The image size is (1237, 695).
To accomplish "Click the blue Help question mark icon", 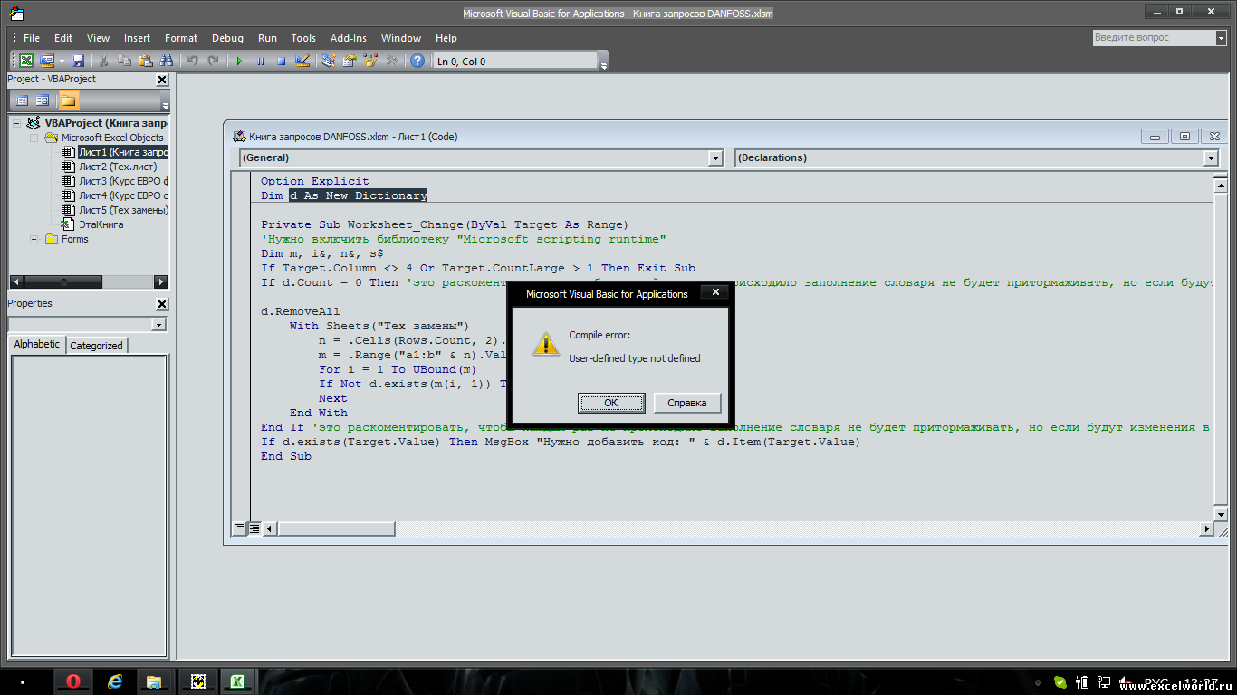I will (417, 61).
